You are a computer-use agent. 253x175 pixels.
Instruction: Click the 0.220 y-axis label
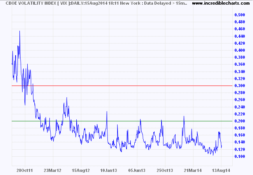[x=240, y=114]
